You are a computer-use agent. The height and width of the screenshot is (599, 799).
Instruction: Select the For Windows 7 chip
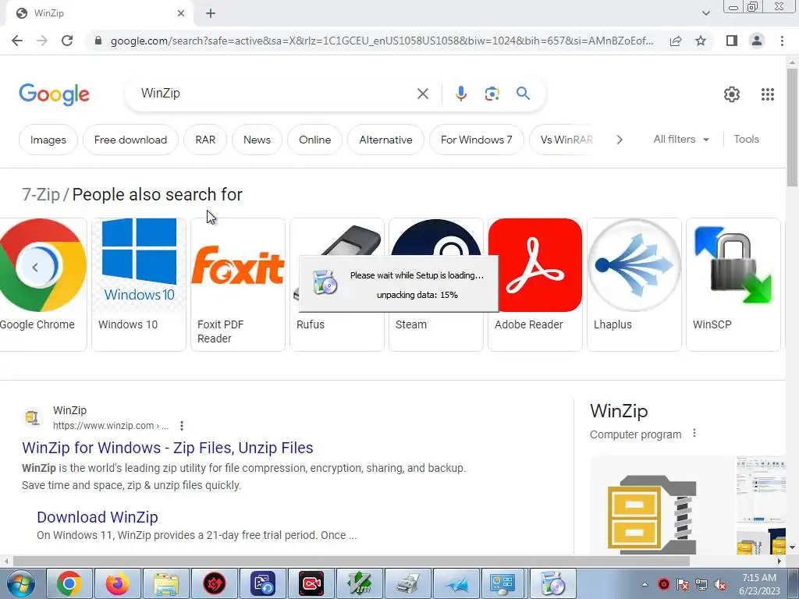coord(477,140)
